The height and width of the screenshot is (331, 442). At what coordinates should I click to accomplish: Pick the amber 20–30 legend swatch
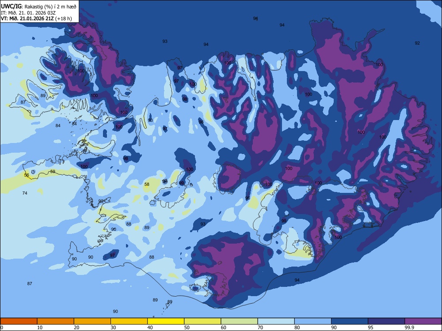coord(92,321)
